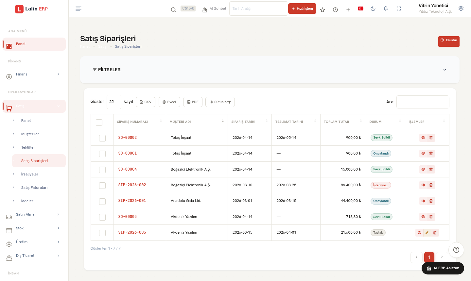
Task: Go to Satış Faturaları in the sidebar
Action: click(34, 188)
